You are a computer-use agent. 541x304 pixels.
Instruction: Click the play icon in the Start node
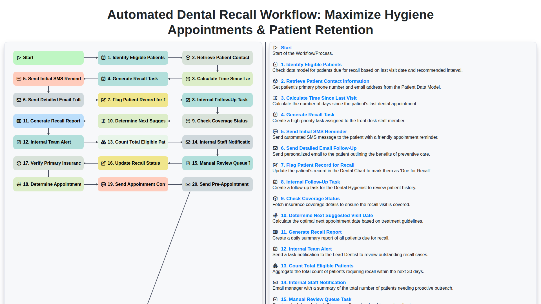pos(19,58)
